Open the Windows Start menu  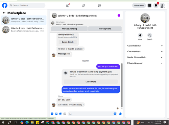pos(3,122)
